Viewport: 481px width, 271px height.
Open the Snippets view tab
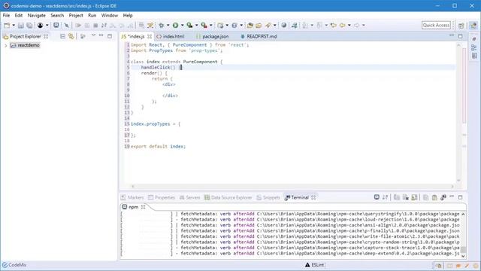tap(268, 197)
